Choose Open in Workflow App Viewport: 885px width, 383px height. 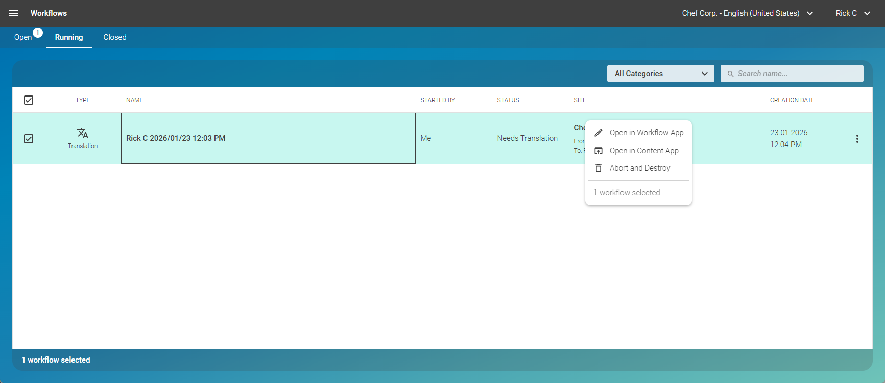pyautogui.click(x=638, y=133)
